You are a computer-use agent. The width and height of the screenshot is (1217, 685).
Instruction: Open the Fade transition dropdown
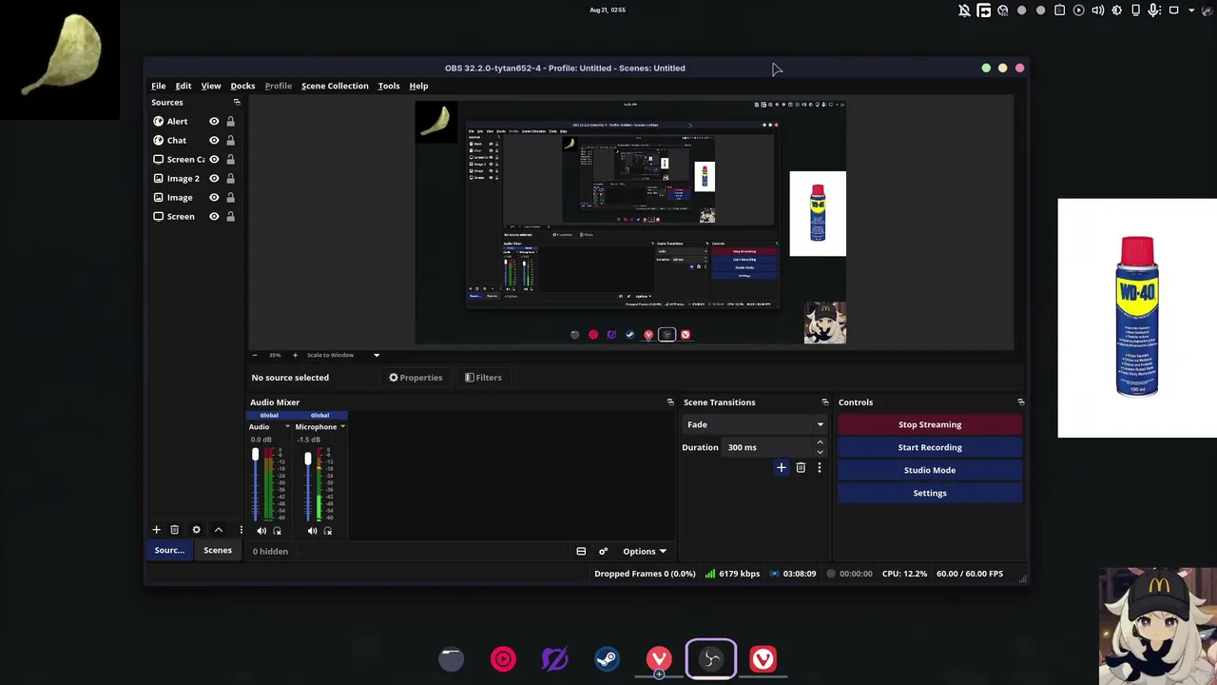pyautogui.click(x=754, y=424)
